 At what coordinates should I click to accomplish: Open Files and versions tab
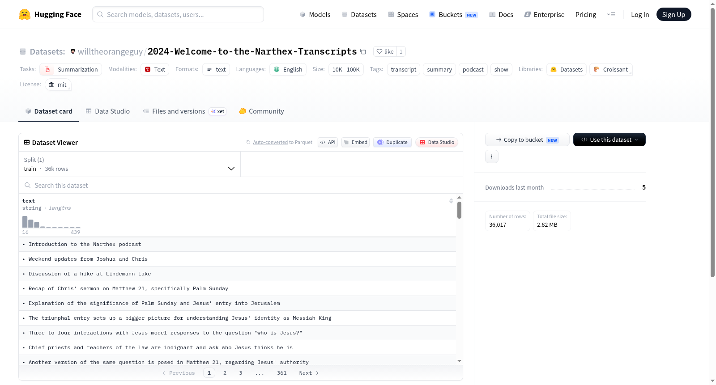[184, 111]
